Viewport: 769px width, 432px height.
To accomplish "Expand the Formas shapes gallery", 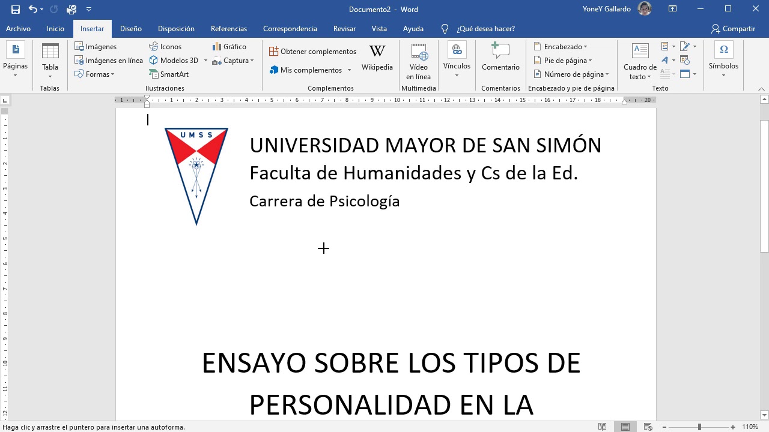I will point(95,74).
